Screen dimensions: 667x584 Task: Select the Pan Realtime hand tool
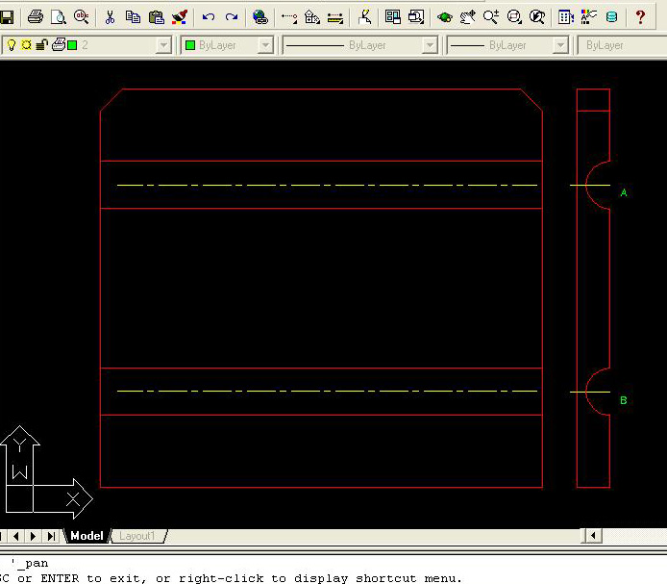[468, 17]
